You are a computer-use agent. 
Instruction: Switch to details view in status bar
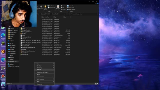pyautogui.click(x=95, y=83)
